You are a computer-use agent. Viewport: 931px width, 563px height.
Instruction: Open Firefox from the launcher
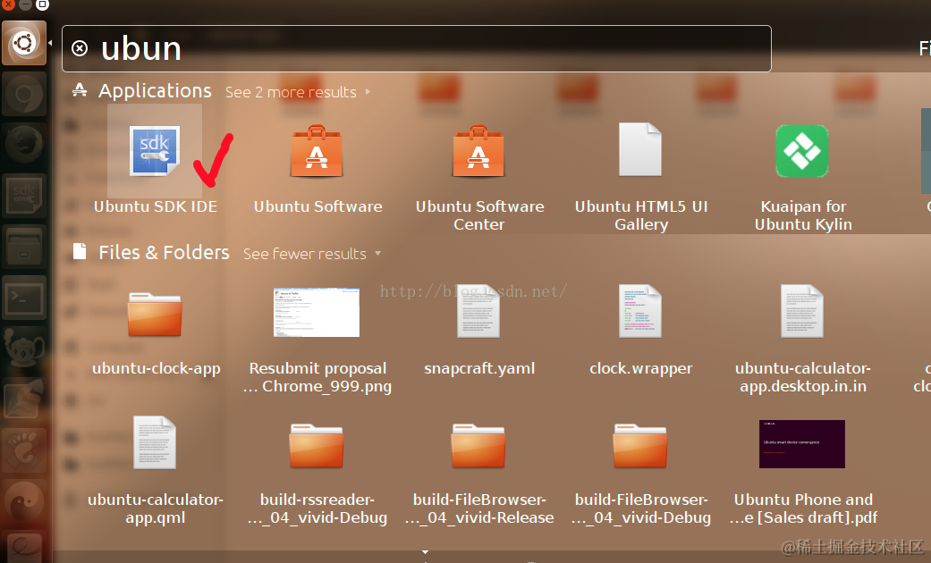click(x=24, y=145)
